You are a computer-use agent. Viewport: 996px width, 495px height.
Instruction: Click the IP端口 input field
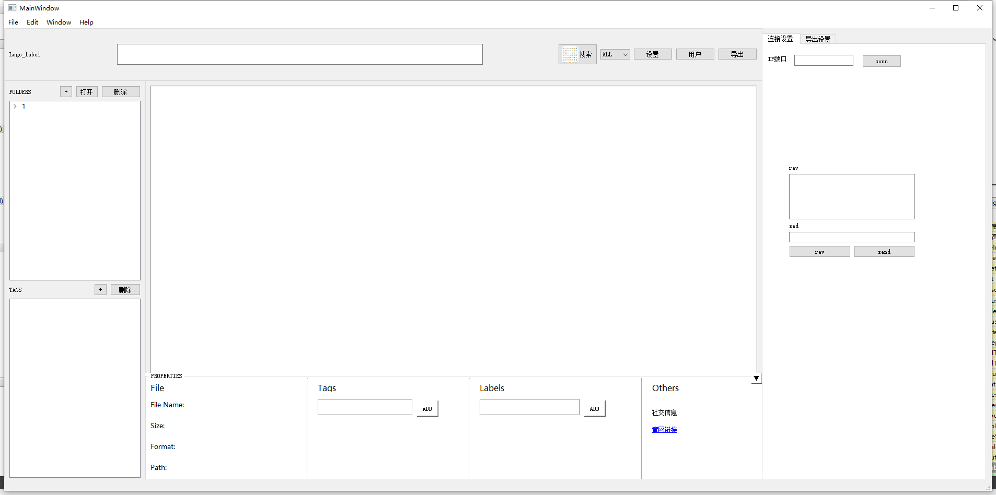824,61
